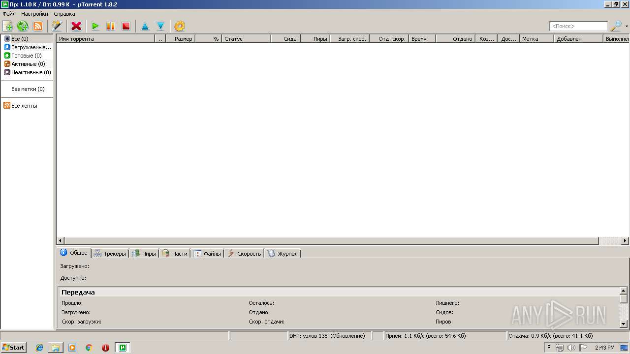Sort by Отд. скор. column header
This screenshot has width=630, height=354.
pos(389,39)
